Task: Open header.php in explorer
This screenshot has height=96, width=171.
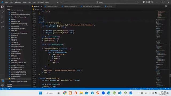Action: tap(14, 35)
